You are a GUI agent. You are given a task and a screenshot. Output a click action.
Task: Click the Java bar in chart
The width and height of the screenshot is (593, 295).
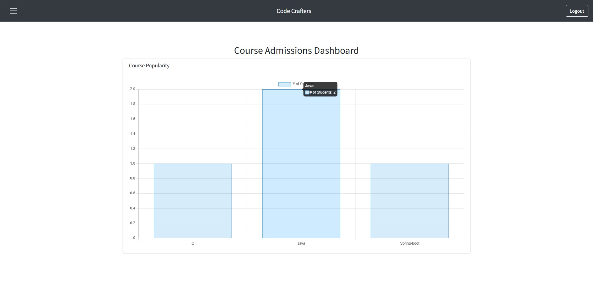[301, 164]
